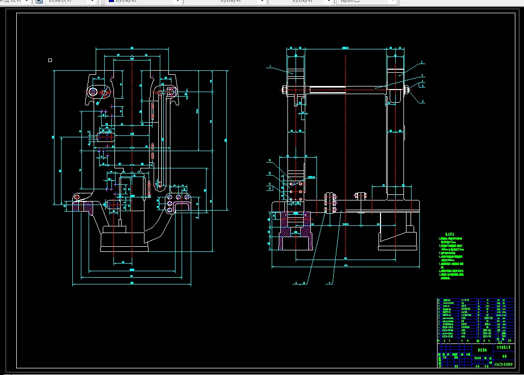
Task: Open the color ByLayer dropdown arrow
Action: coord(177,2)
